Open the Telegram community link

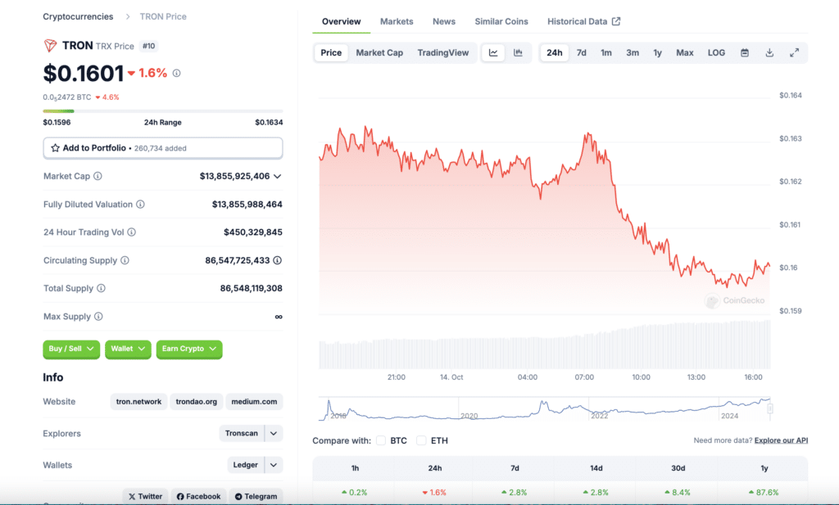pyautogui.click(x=256, y=497)
